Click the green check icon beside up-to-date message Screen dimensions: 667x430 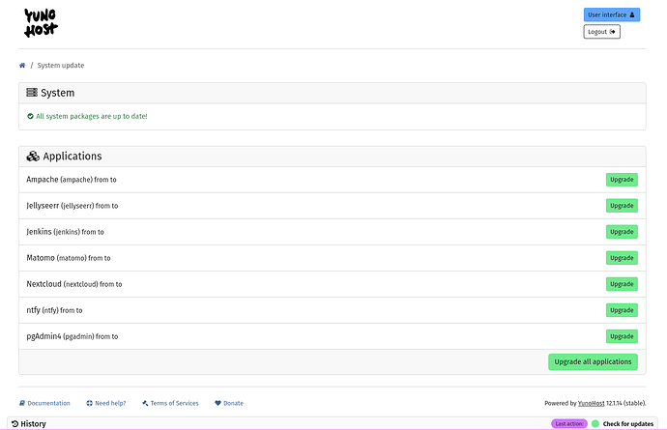tap(30, 116)
